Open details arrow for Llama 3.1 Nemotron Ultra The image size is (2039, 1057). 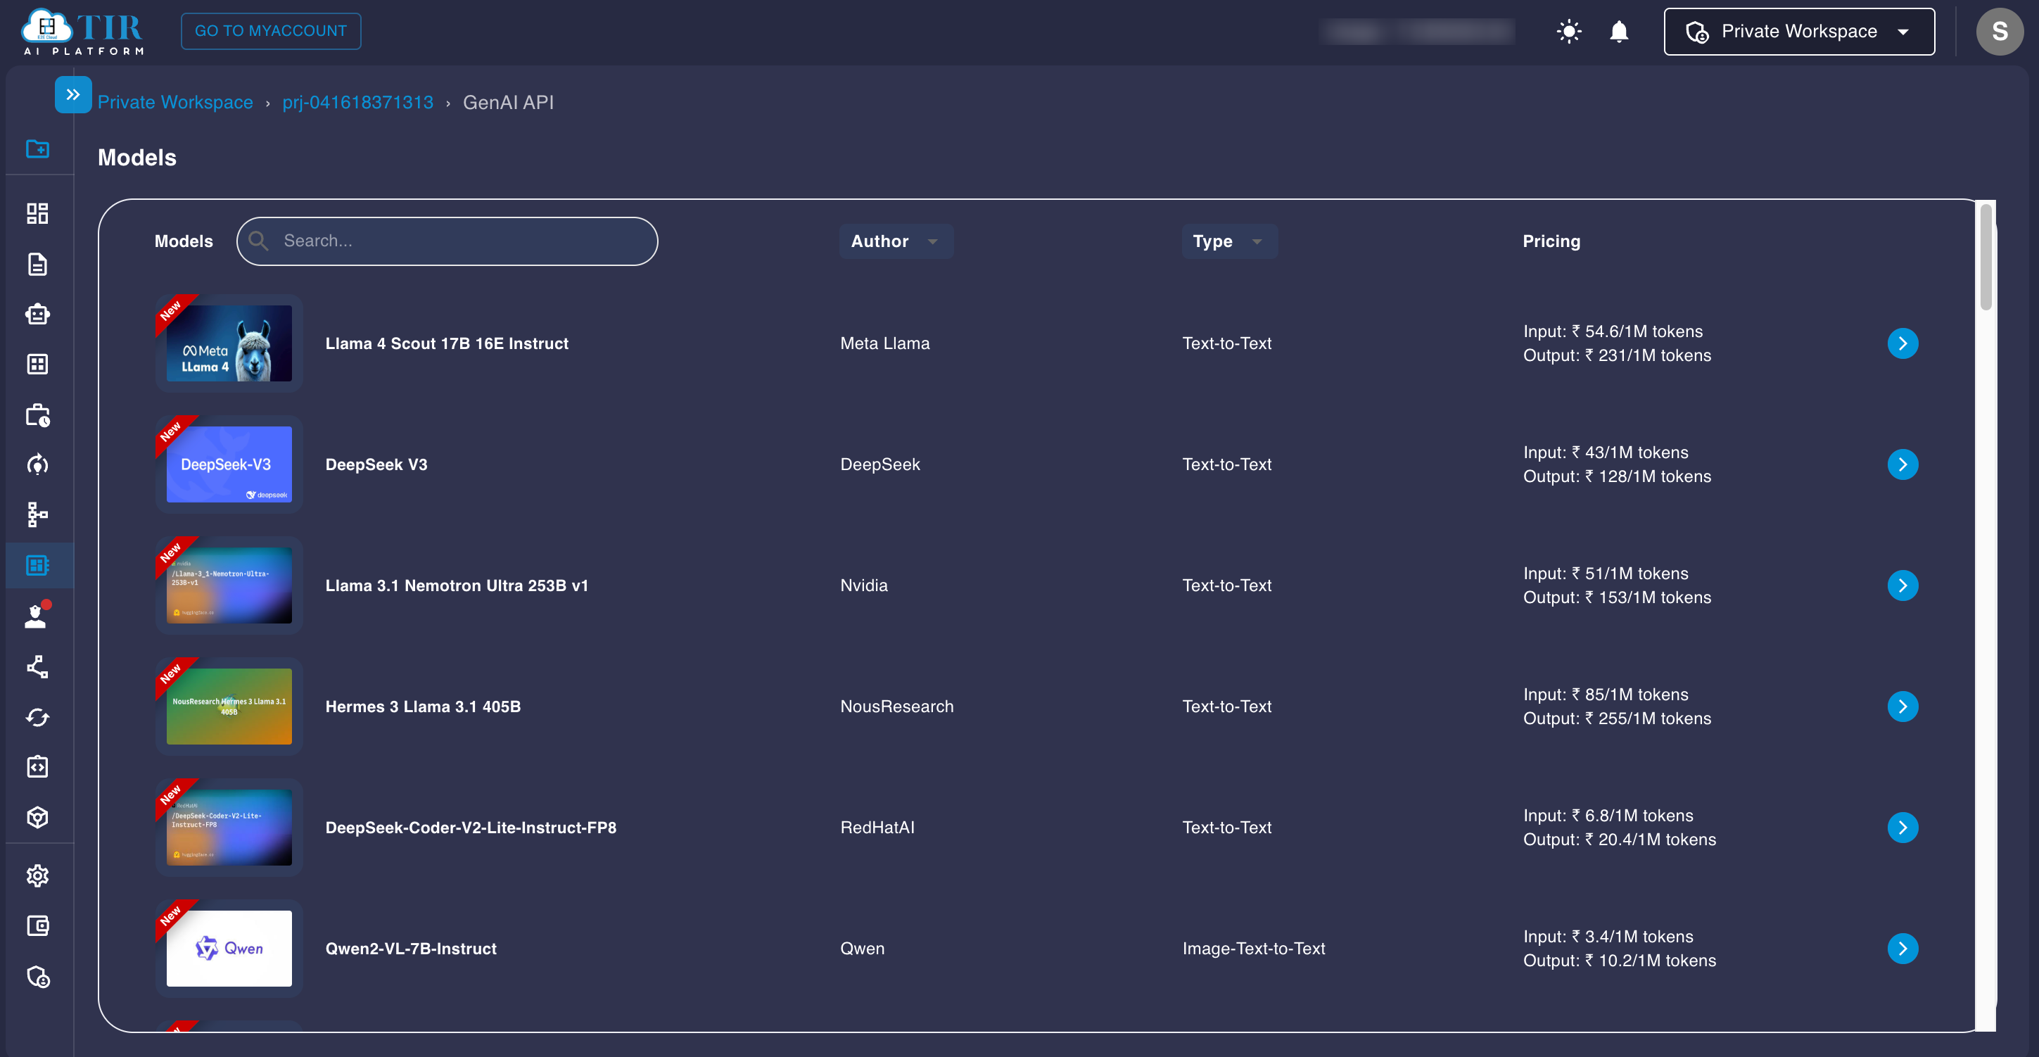[1902, 586]
